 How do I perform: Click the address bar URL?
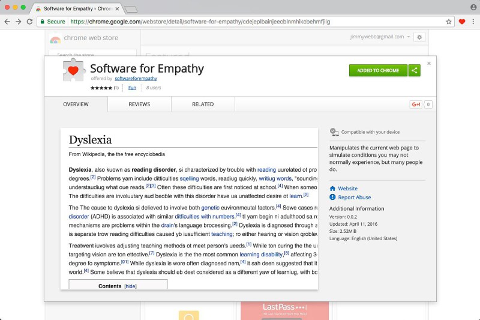200,22
